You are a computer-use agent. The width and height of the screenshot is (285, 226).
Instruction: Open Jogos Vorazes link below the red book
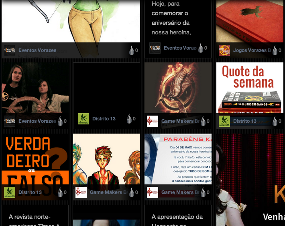(252, 50)
